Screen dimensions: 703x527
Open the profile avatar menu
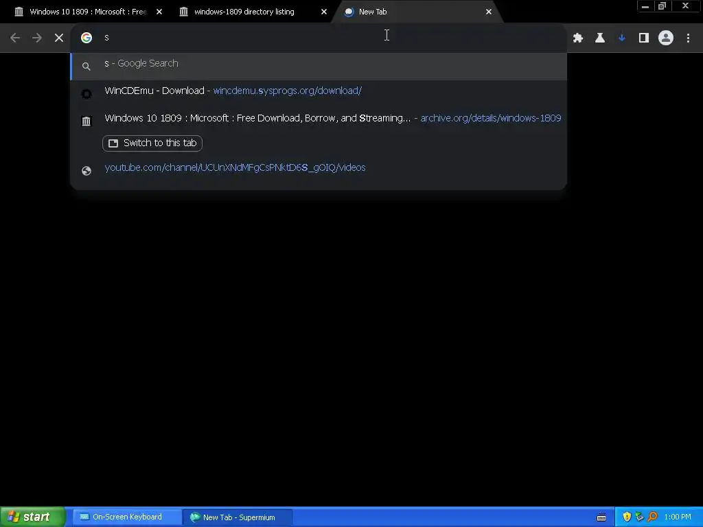point(666,38)
